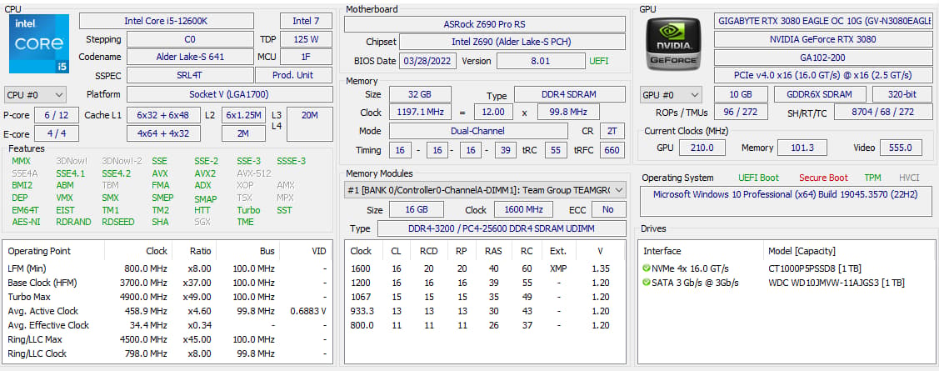
Task: Click the GDDR6X SDRAM field
Action: 821,95
